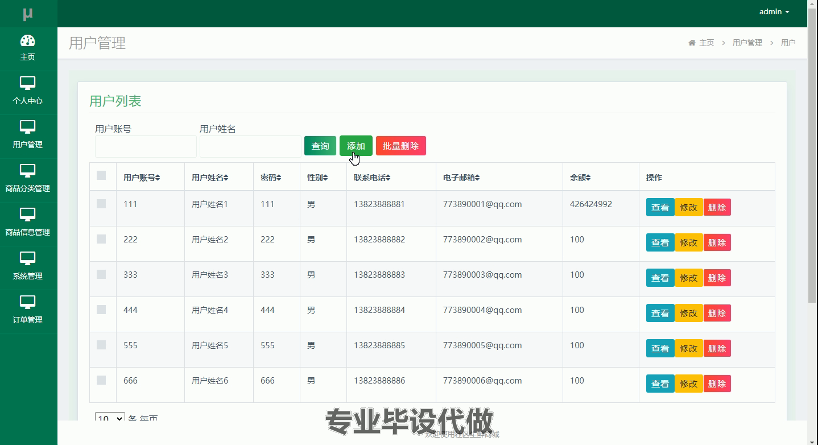This screenshot has width=818, height=445.
Task: Click the dashboard gauge icon for 主页
Action: (x=27, y=40)
